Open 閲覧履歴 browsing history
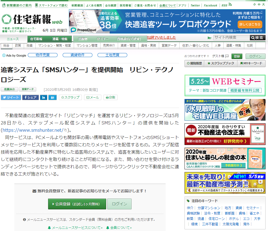Viewport: 268px width, 231px height. click(195, 63)
